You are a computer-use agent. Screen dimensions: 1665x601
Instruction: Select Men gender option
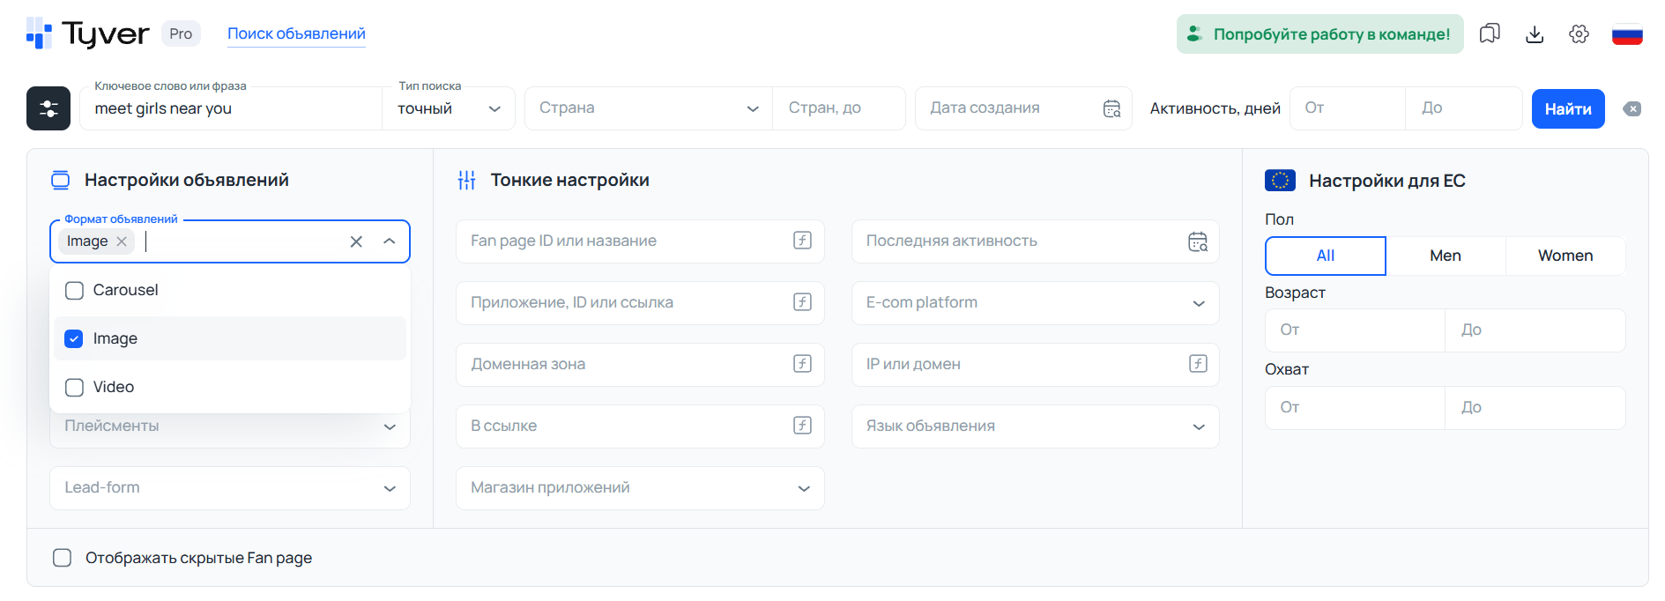point(1446,256)
